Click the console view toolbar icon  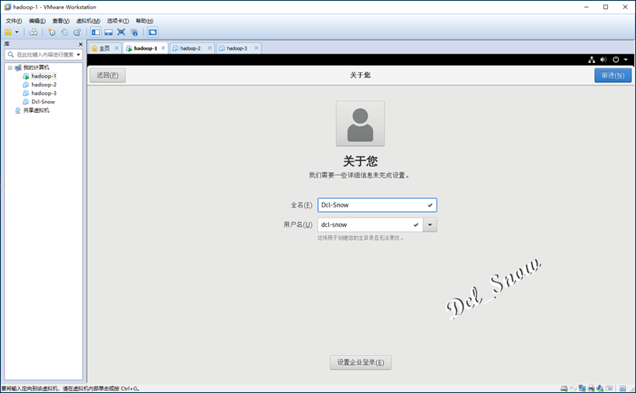click(x=152, y=32)
